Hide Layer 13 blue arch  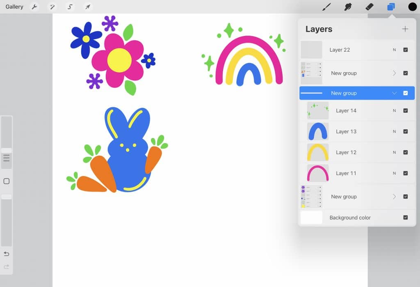(x=406, y=132)
